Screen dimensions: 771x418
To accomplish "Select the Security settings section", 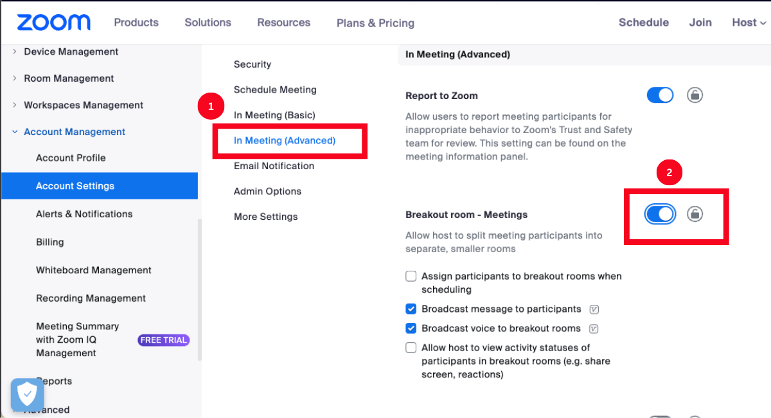I will coord(253,64).
